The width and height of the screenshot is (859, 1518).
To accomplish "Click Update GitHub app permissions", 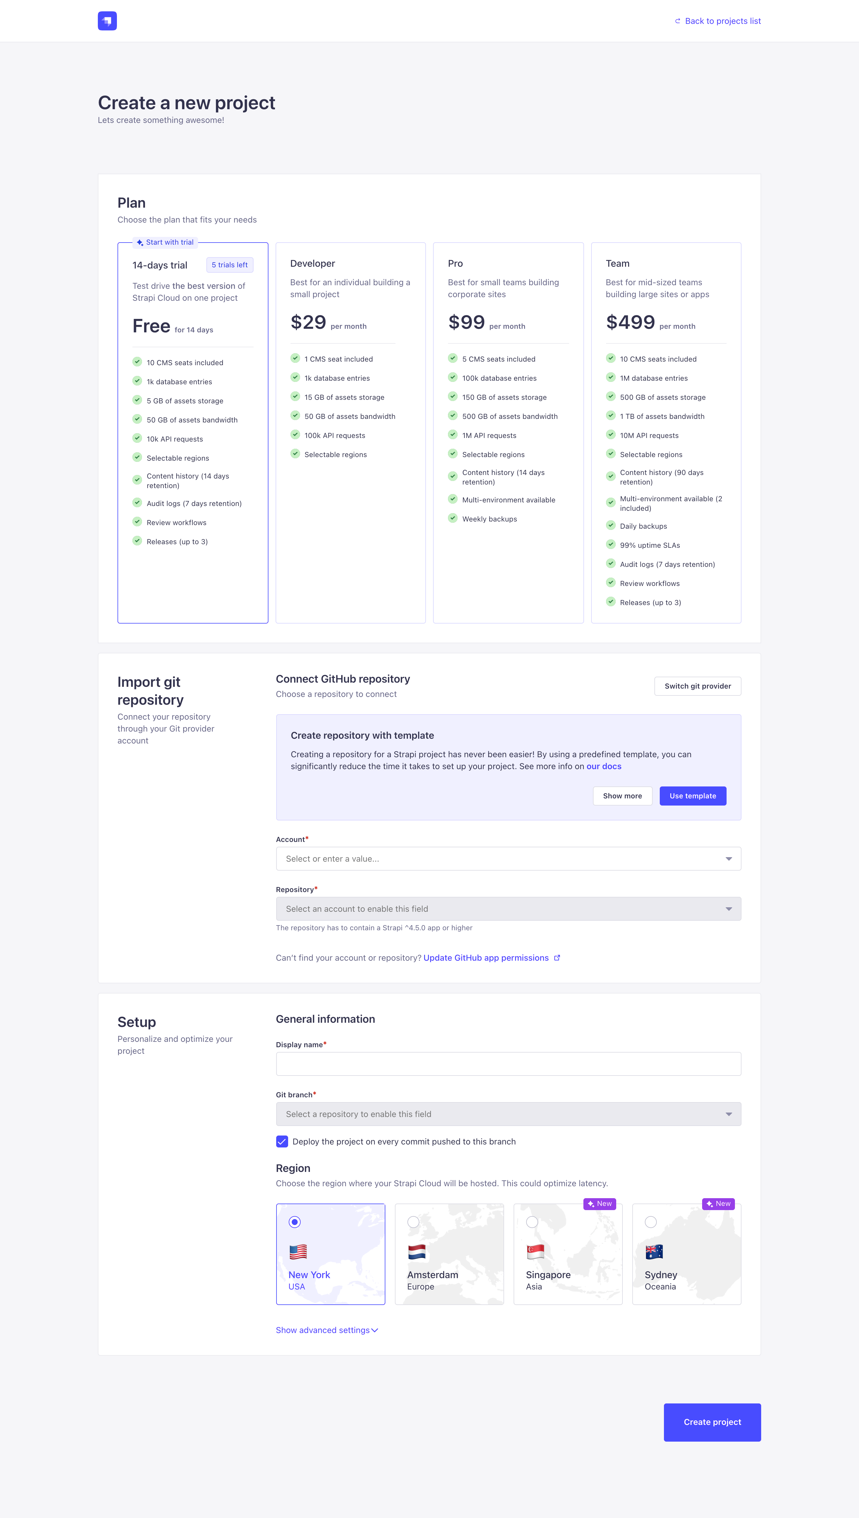I will [x=487, y=957].
